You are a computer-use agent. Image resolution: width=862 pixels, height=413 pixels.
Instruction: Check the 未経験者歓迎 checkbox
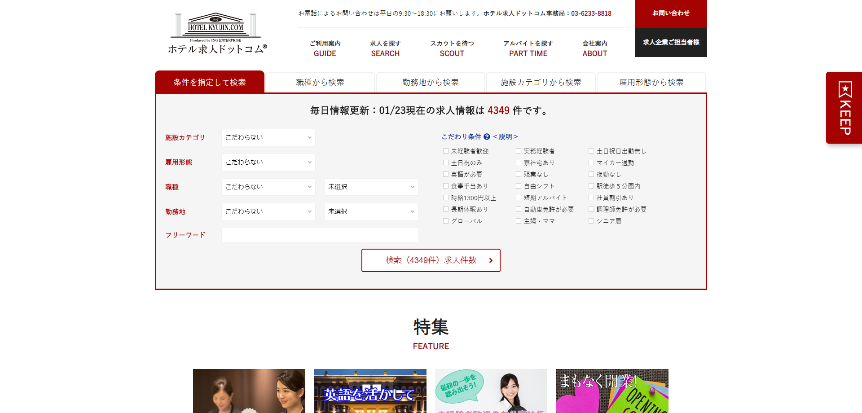pos(446,151)
